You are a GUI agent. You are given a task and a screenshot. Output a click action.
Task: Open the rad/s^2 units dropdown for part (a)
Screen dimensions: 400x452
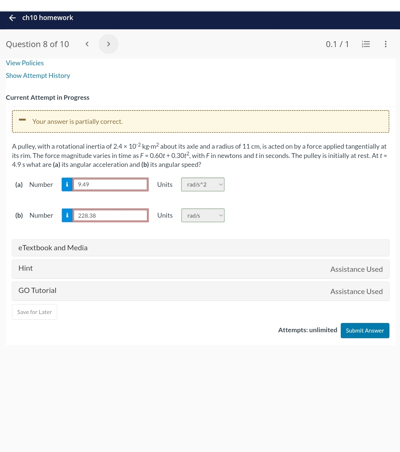coord(203,184)
